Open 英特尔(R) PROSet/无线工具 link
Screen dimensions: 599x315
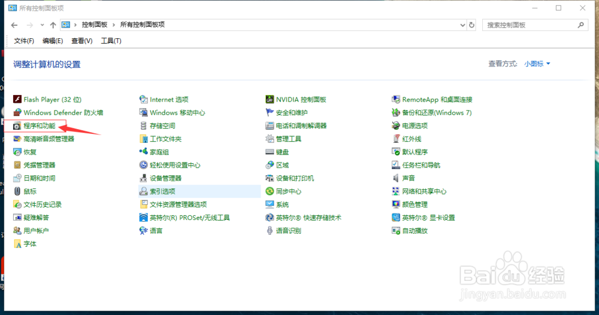pyautogui.click(x=189, y=218)
